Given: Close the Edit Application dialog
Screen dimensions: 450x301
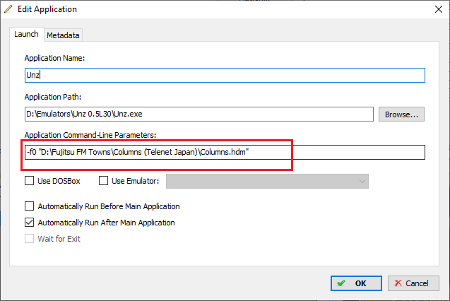Looking at the screenshot, I should [438, 9].
